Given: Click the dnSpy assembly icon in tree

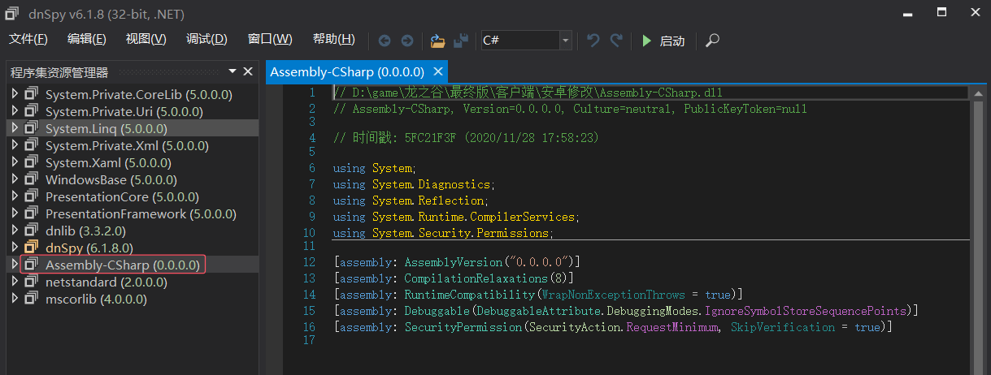Looking at the screenshot, I should 32,248.
